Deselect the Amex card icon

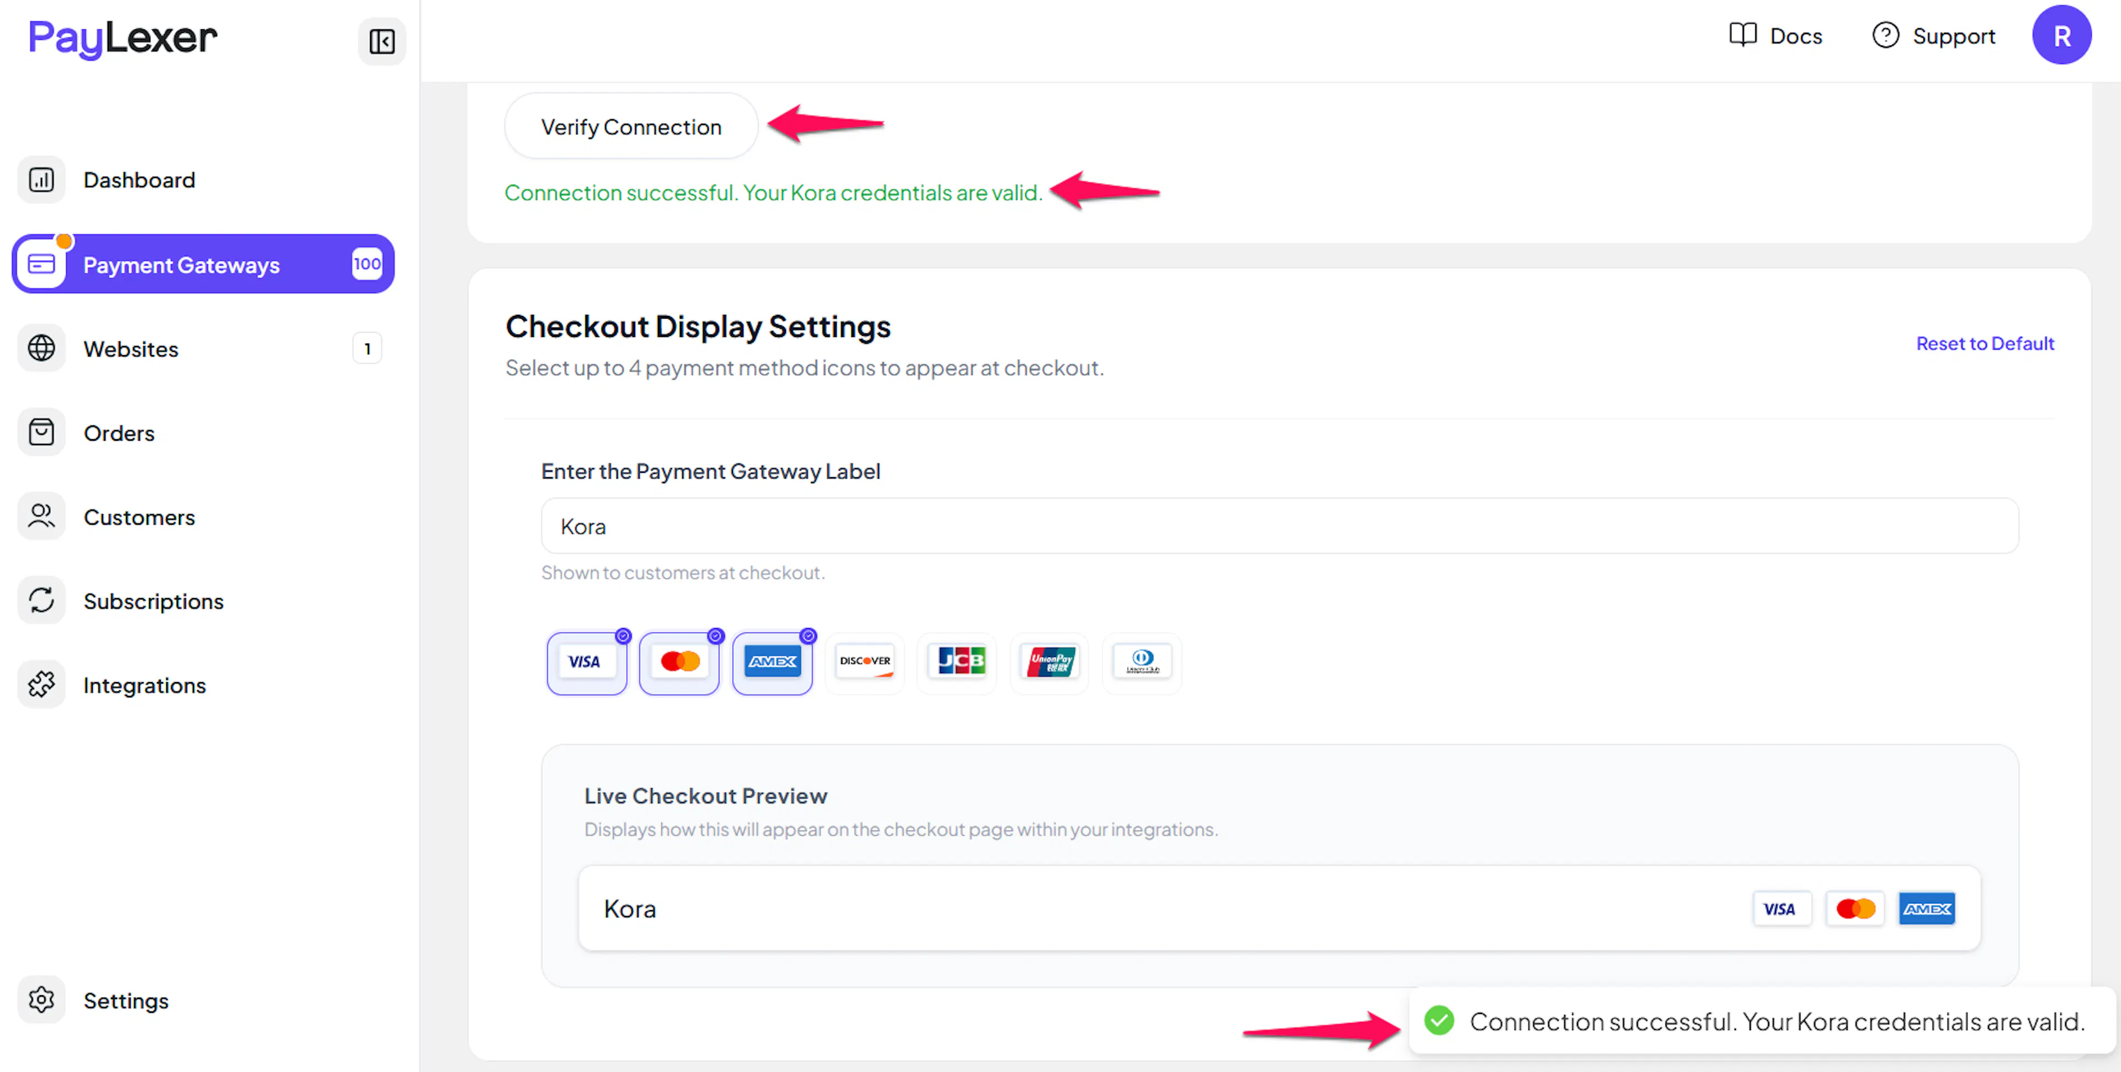(772, 663)
